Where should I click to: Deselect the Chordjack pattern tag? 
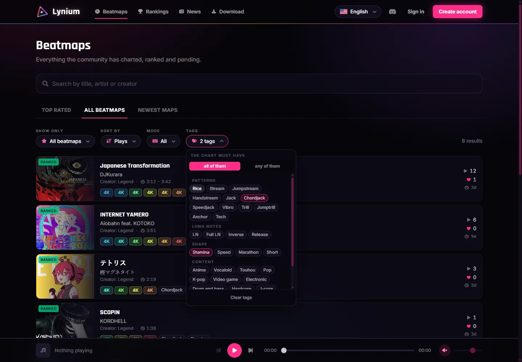[254, 198]
